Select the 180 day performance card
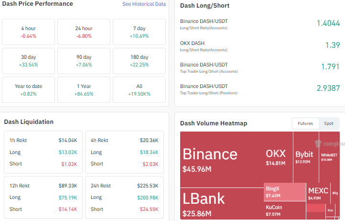 pos(139,61)
